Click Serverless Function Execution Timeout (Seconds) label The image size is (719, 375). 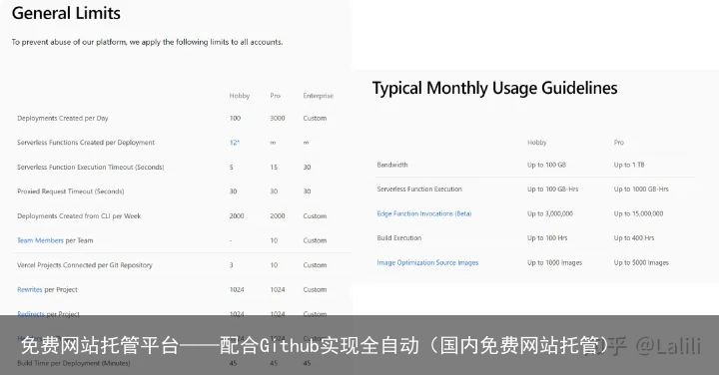(90, 168)
